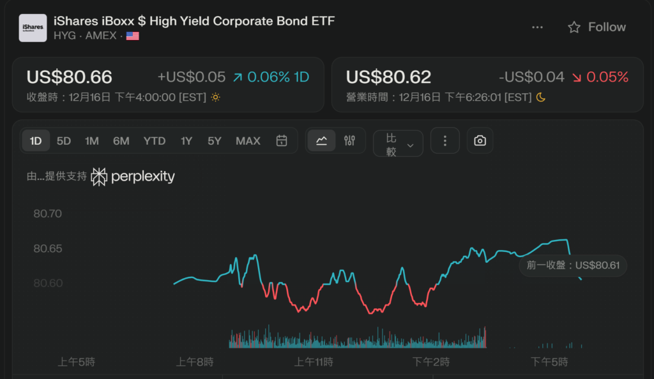
Task: Click the moon after-hours icon
Action: coord(541,97)
